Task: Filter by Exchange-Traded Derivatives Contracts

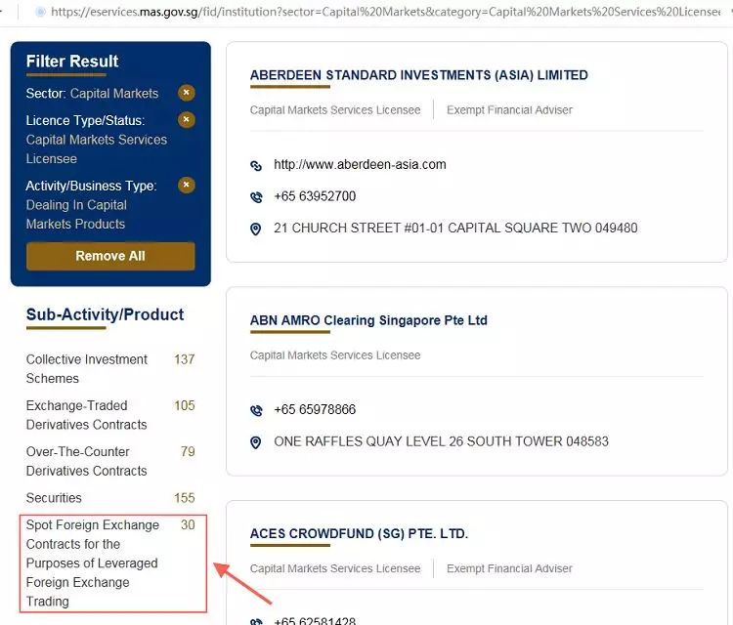Action: pos(87,415)
